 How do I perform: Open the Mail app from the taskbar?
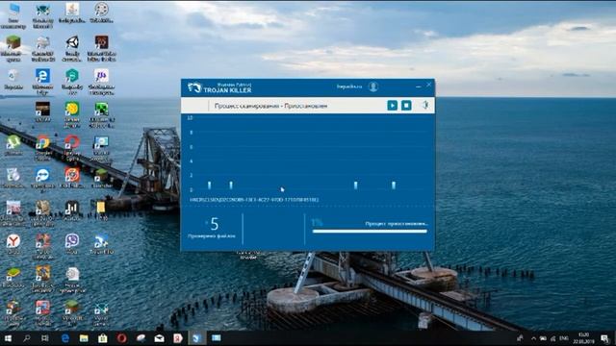point(159,338)
